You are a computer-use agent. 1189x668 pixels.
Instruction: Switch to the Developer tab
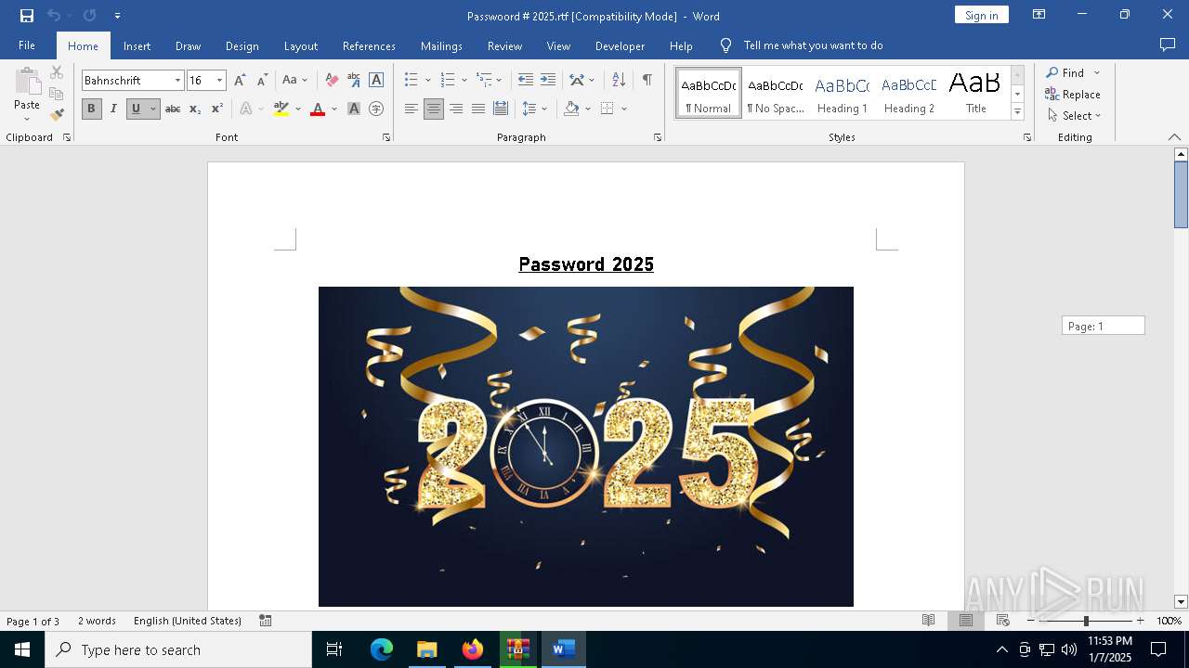point(620,45)
